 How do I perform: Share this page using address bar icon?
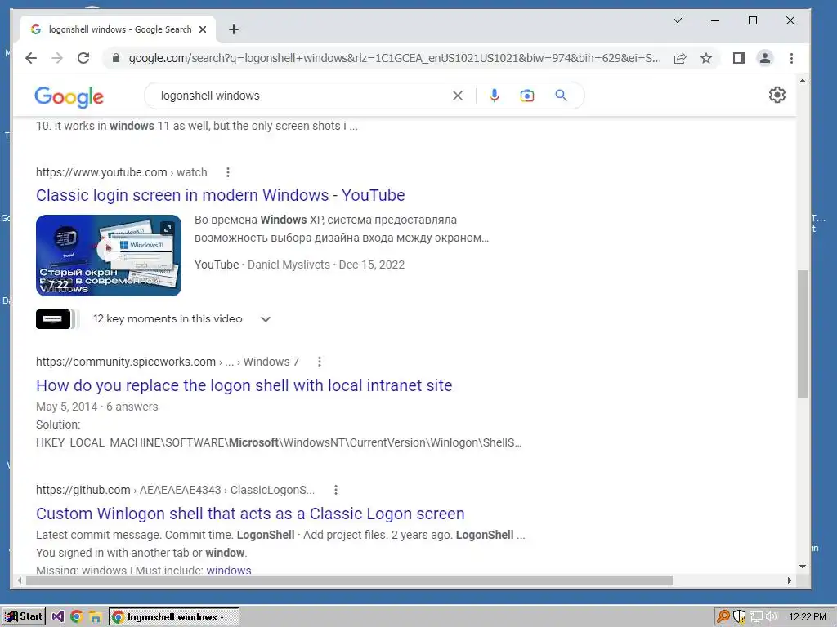point(680,58)
